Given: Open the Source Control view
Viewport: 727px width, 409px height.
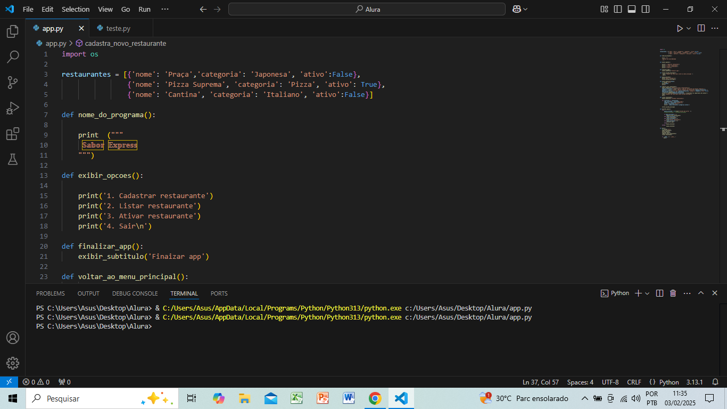Looking at the screenshot, I should (x=13, y=82).
